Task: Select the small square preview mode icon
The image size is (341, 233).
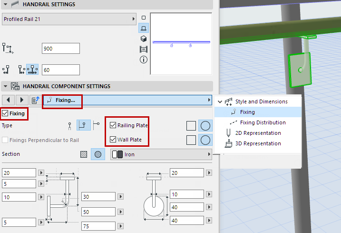Action: [x=144, y=18]
